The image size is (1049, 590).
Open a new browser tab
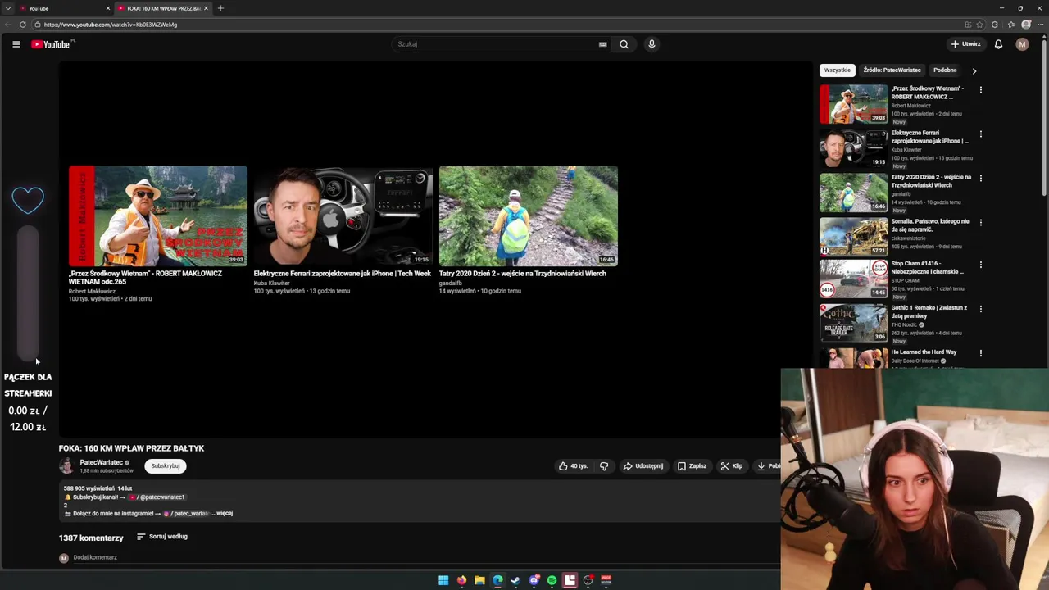220,8
